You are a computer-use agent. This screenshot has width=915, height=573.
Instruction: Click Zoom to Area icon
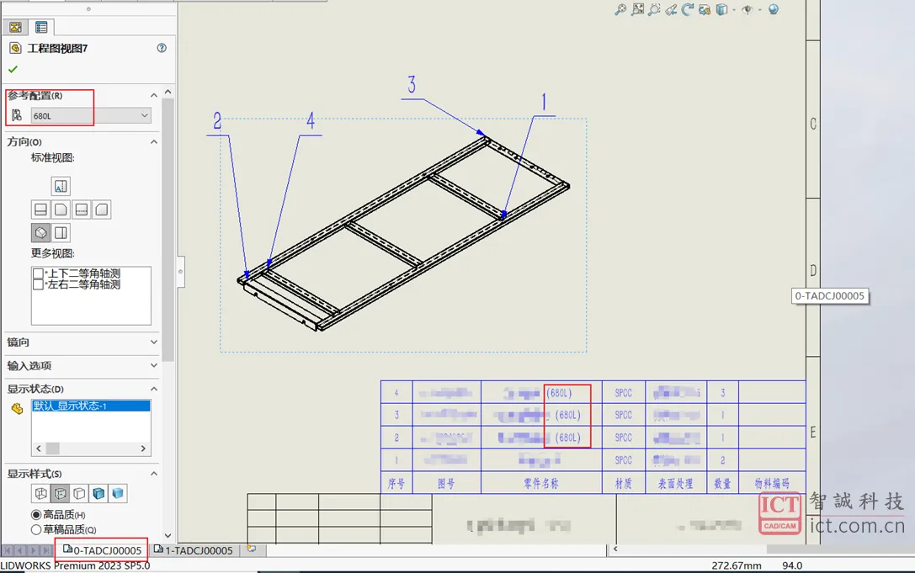(638, 9)
